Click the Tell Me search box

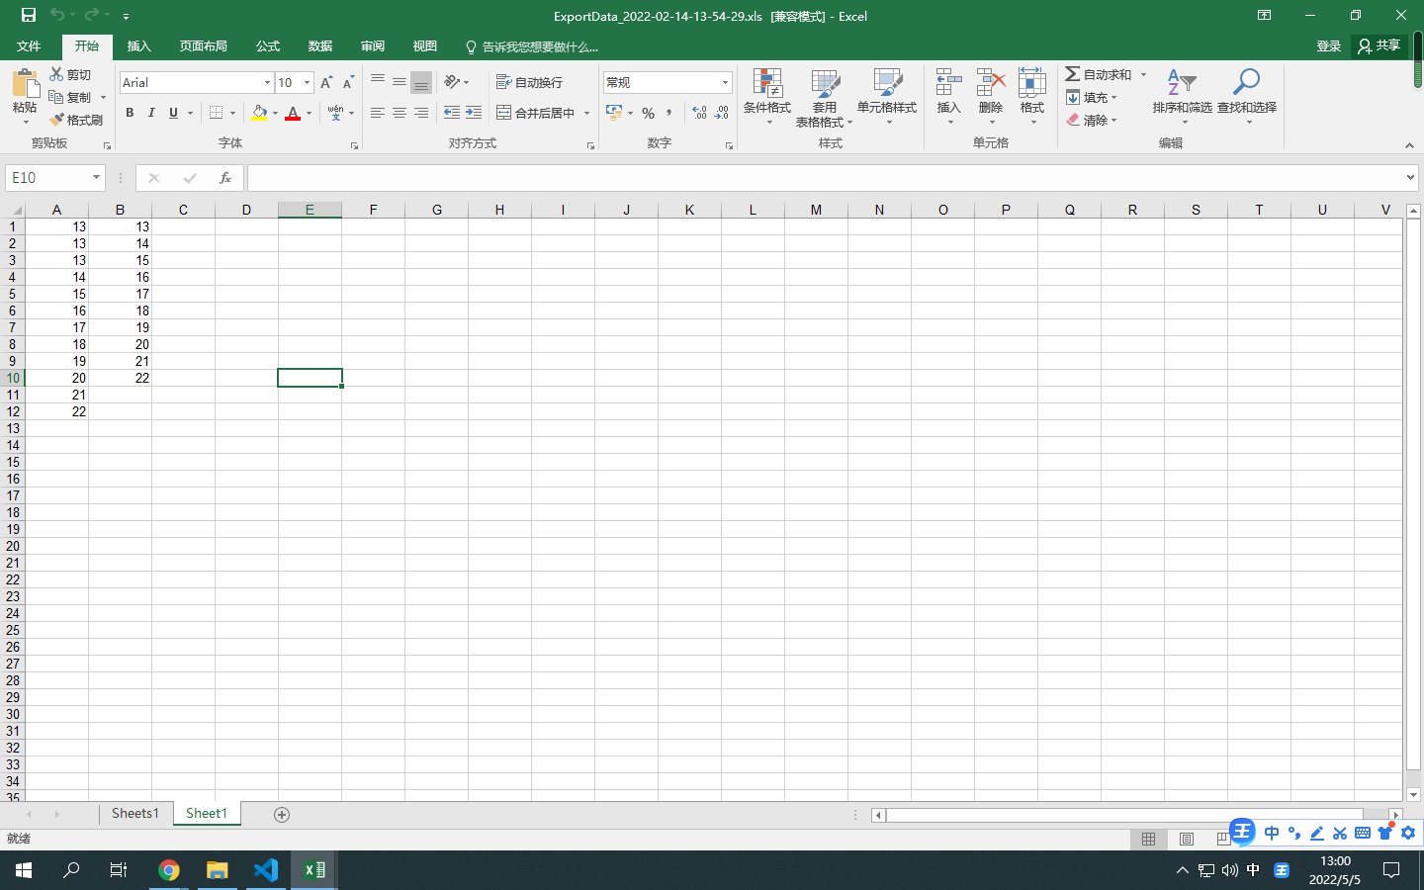pos(532,46)
